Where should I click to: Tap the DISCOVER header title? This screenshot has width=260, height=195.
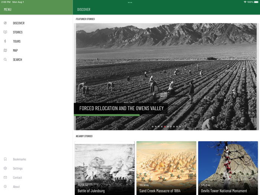pos(84,10)
